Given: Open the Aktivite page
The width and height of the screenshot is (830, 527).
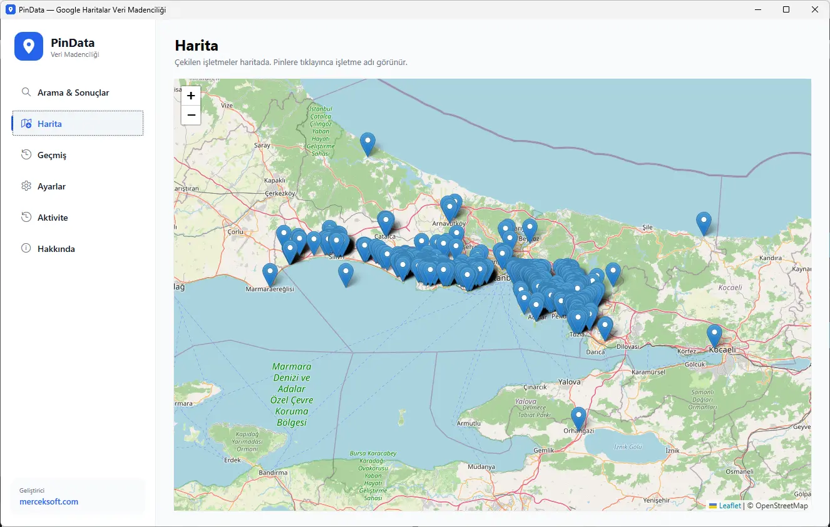Looking at the screenshot, I should [78, 218].
